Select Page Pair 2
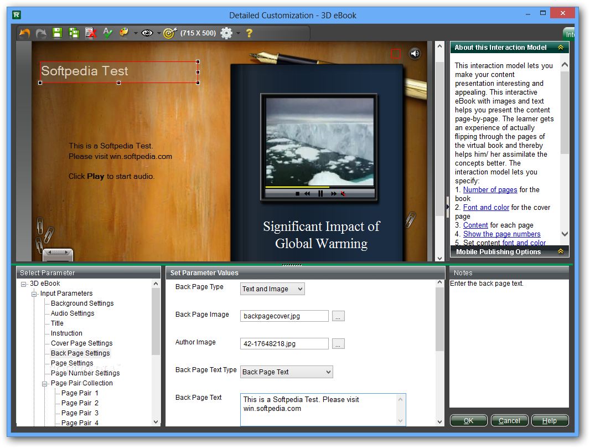Screen dimensions: 590x448 [80, 403]
